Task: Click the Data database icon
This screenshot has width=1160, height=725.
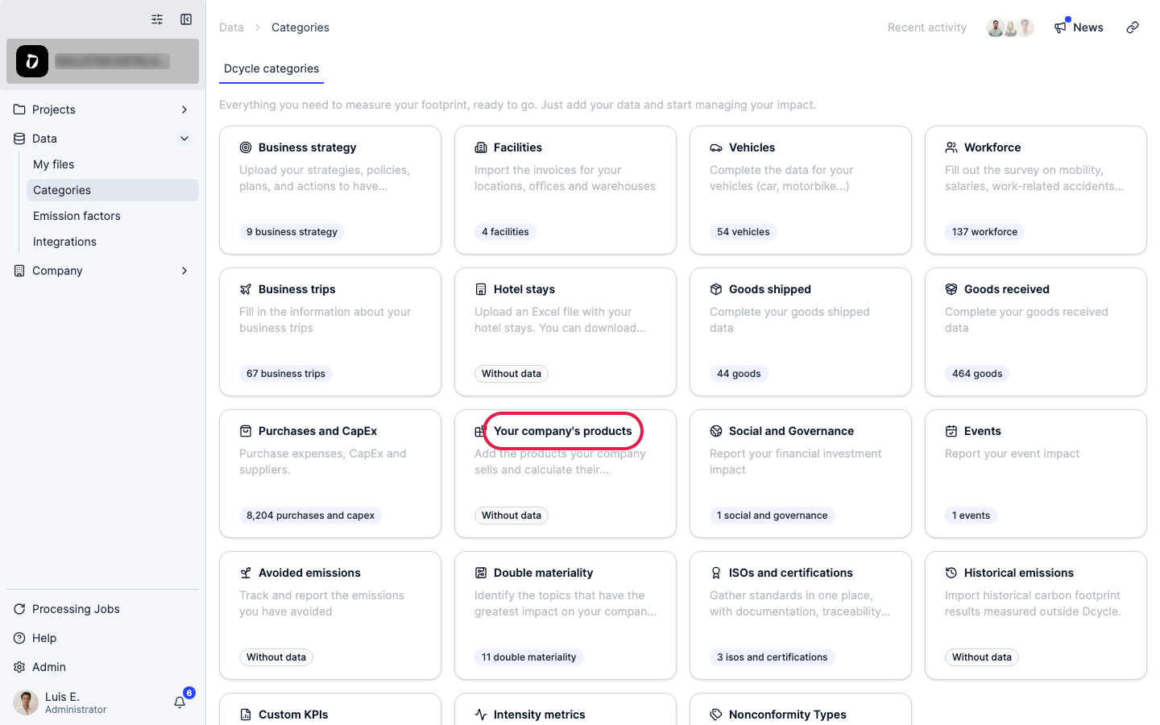Action: point(19,139)
